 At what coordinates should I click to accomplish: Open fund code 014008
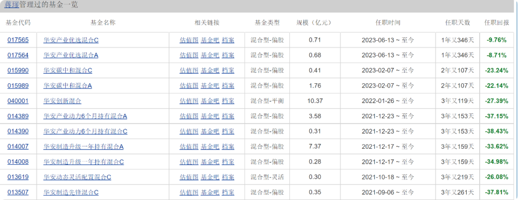tap(18, 162)
